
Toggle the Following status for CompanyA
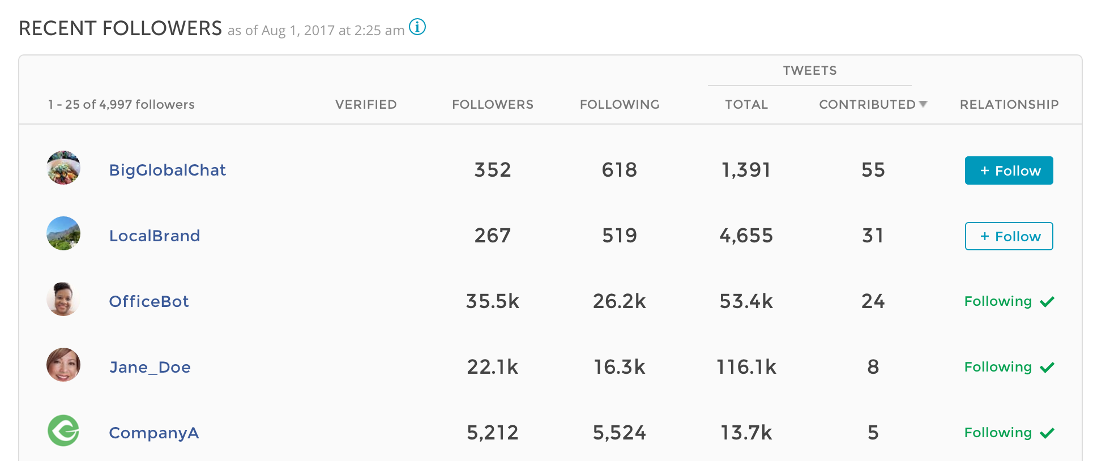pos(1009,433)
